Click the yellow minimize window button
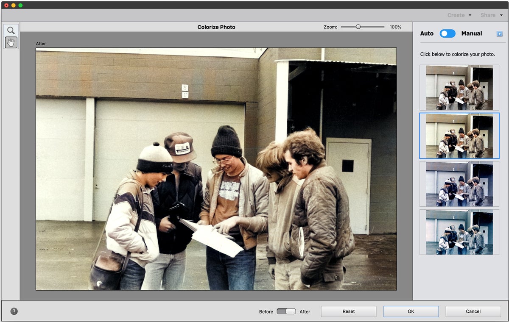Screen dimensions: 509x322 point(13,5)
